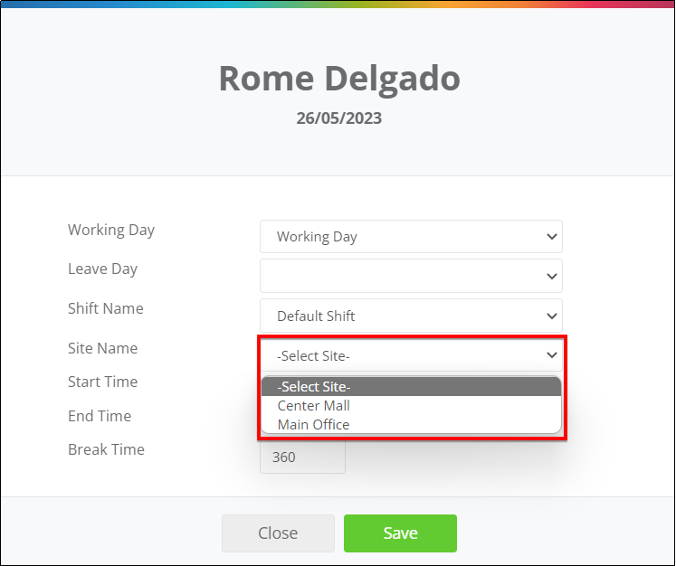This screenshot has height=566, width=676.
Task: Click the Site Name label
Action: (x=102, y=348)
